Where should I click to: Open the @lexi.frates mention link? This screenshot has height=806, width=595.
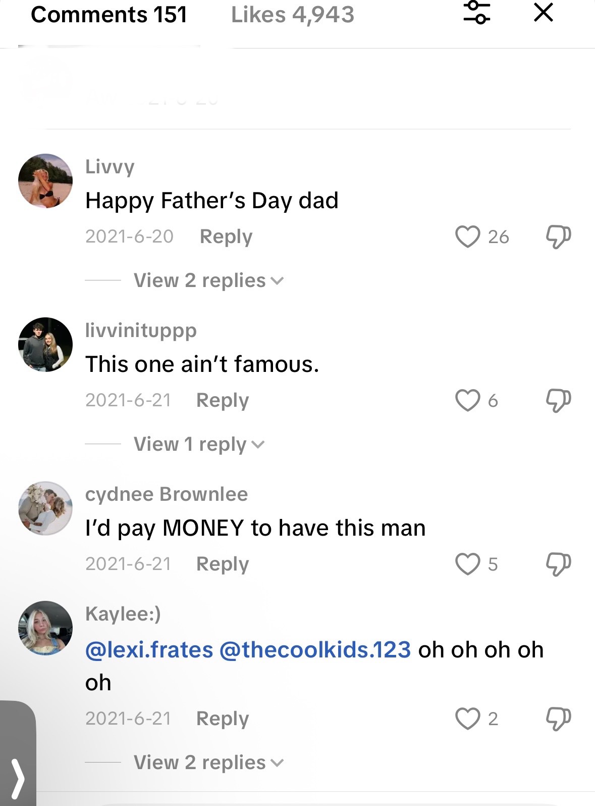click(x=149, y=650)
